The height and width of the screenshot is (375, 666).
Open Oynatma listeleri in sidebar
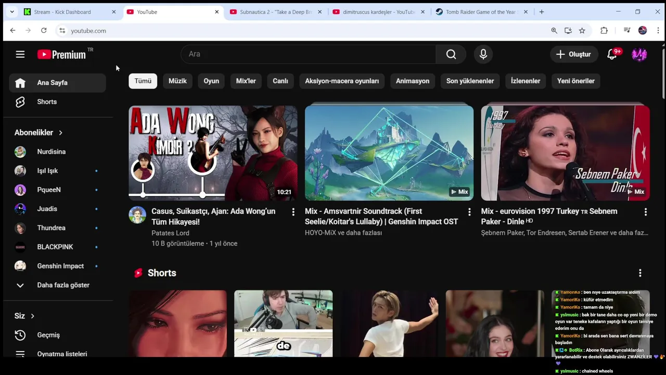57,354
